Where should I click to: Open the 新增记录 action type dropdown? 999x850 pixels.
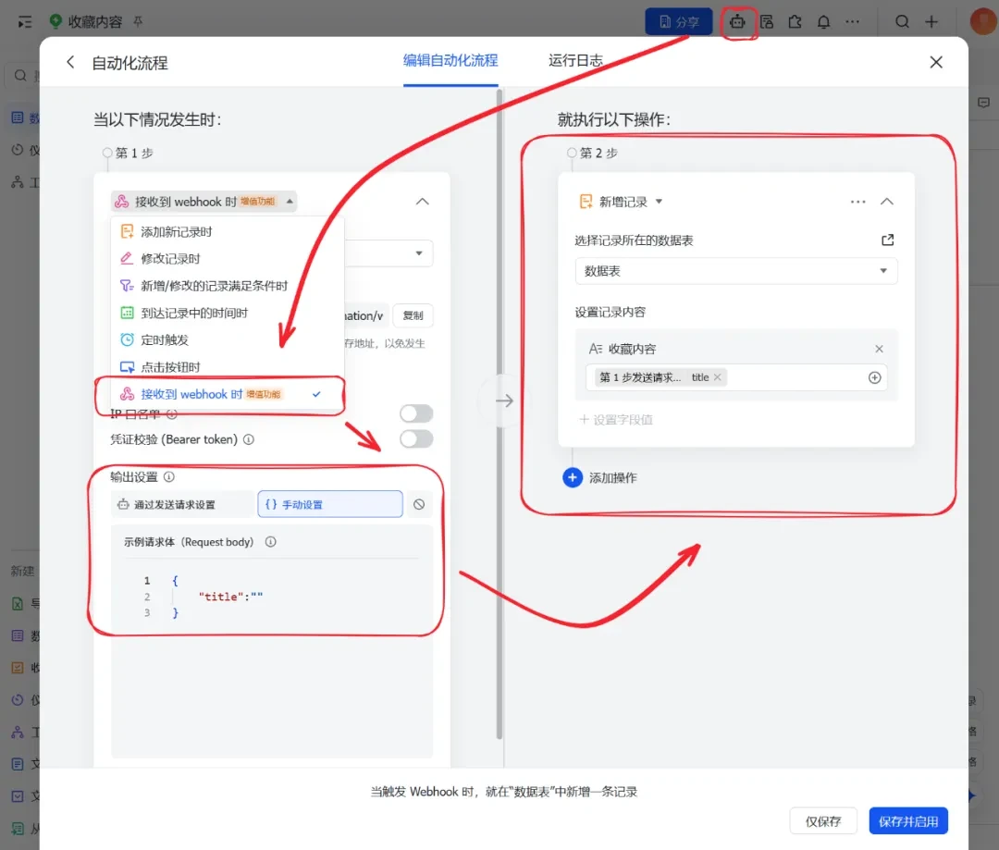coord(622,202)
